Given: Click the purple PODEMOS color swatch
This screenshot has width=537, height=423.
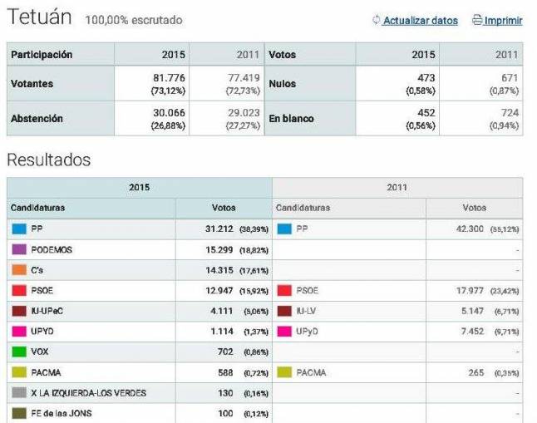Looking at the screenshot, I should click(19, 249).
